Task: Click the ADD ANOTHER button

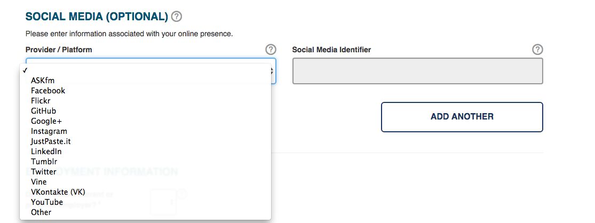Action: pos(462,117)
